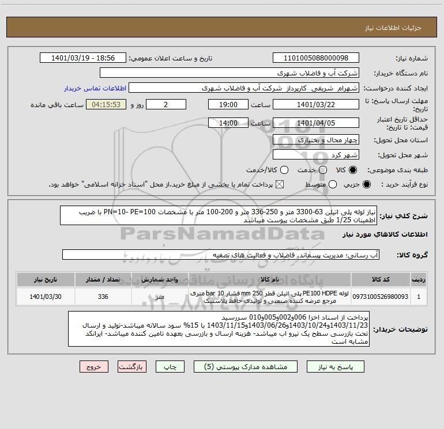Select the کالا/خدمت radio button
This screenshot has width=444, height=429.
pos(284,170)
